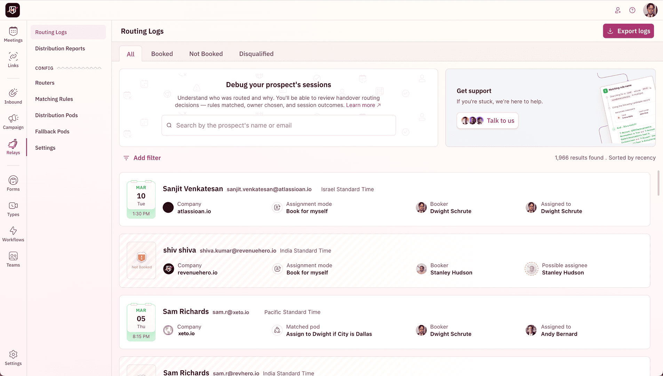
Task: Open Settings under Config menu
Action: (45, 148)
